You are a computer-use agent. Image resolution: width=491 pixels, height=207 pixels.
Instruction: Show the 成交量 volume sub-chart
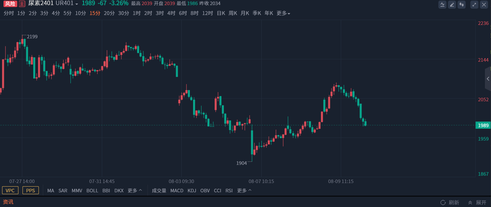point(159,191)
